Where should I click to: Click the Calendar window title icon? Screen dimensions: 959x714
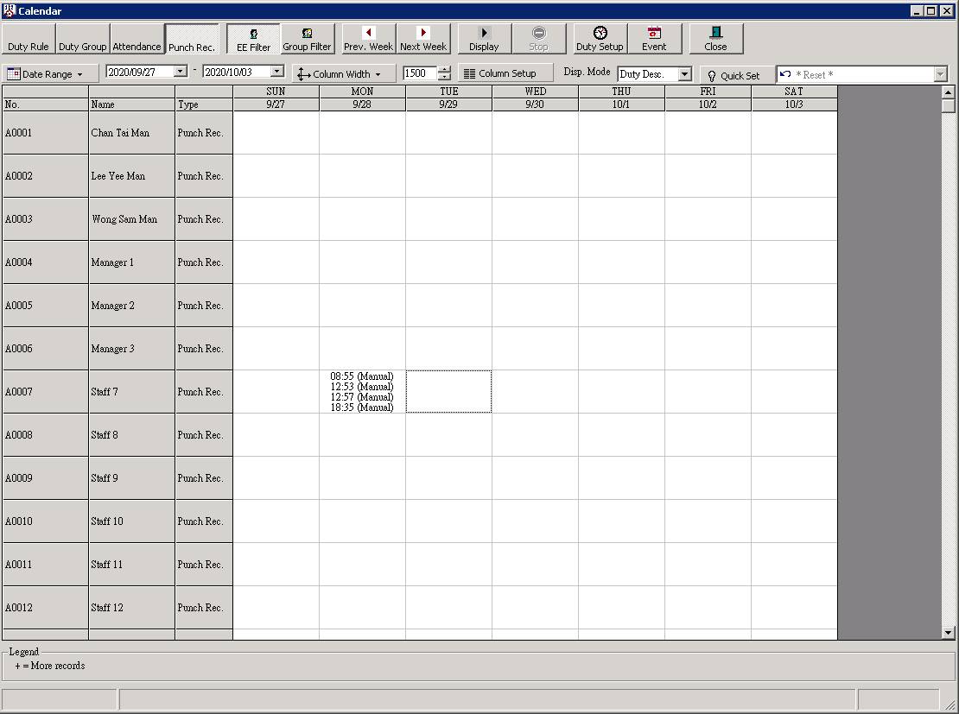tap(9, 11)
